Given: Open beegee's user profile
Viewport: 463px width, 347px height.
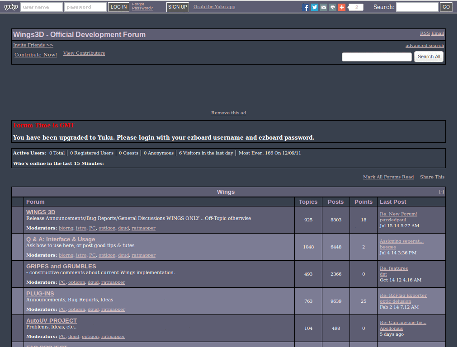Looking at the screenshot, I should [x=387, y=247].
